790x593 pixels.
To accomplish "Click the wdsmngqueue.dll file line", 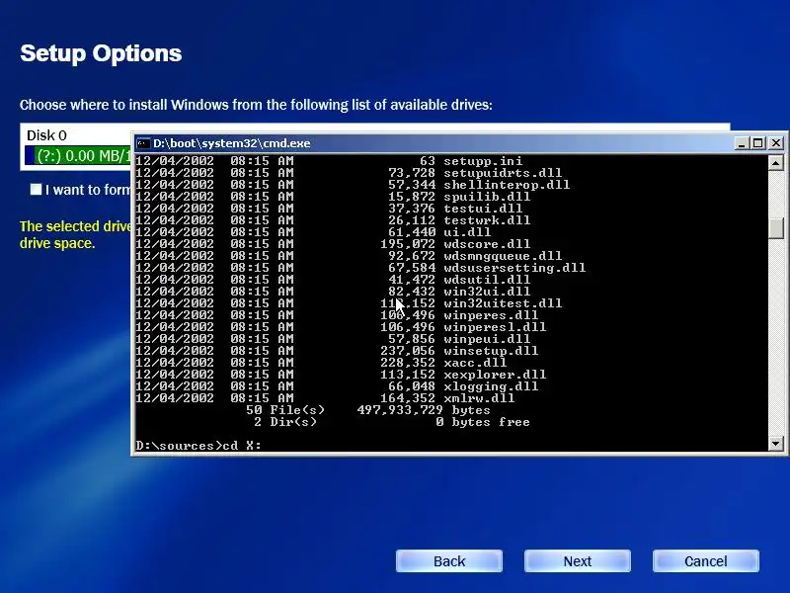I will 350,256.
